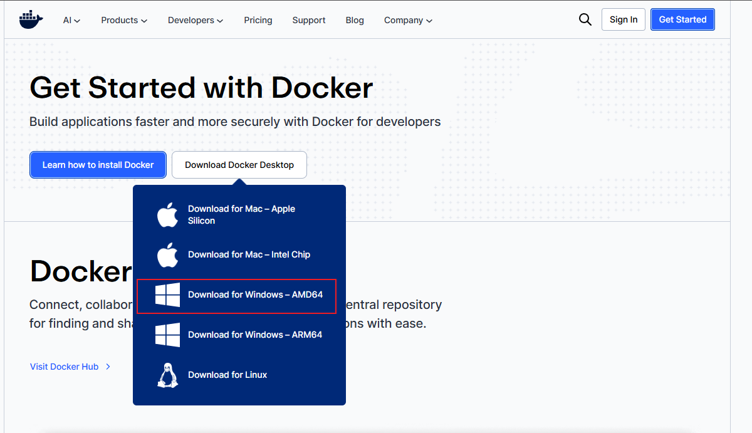The height and width of the screenshot is (433, 752).
Task: Select Download for Windows – ARM64
Action: (239, 335)
